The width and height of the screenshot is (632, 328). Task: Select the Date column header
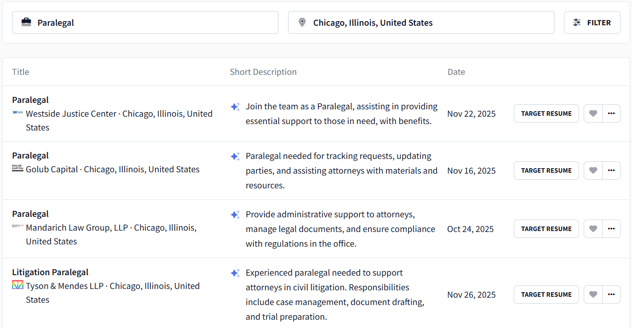pos(456,72)
